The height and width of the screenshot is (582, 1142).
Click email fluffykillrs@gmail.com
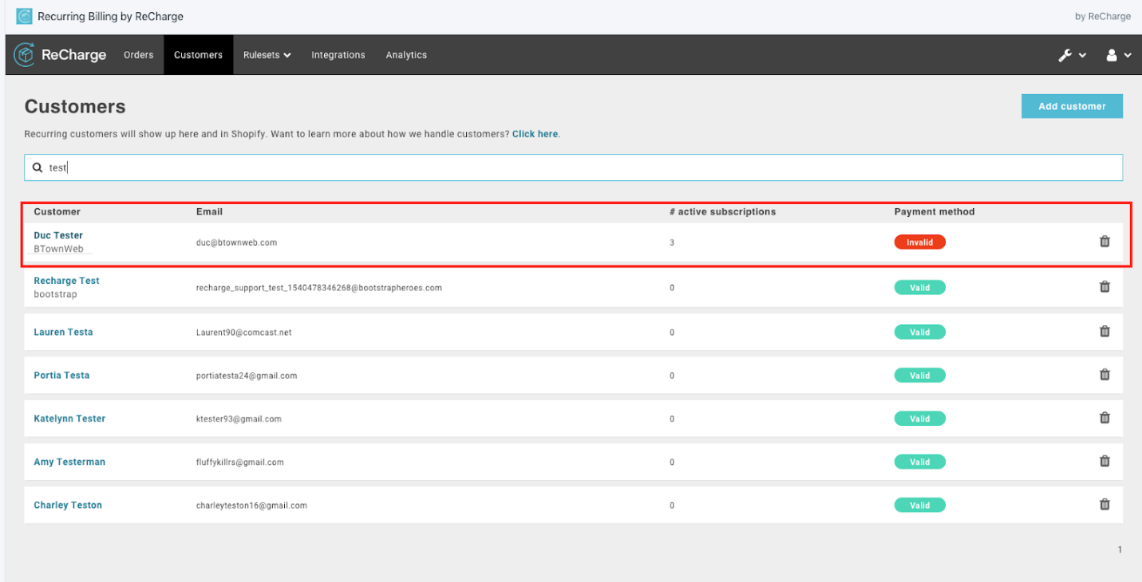click(239, 462)
